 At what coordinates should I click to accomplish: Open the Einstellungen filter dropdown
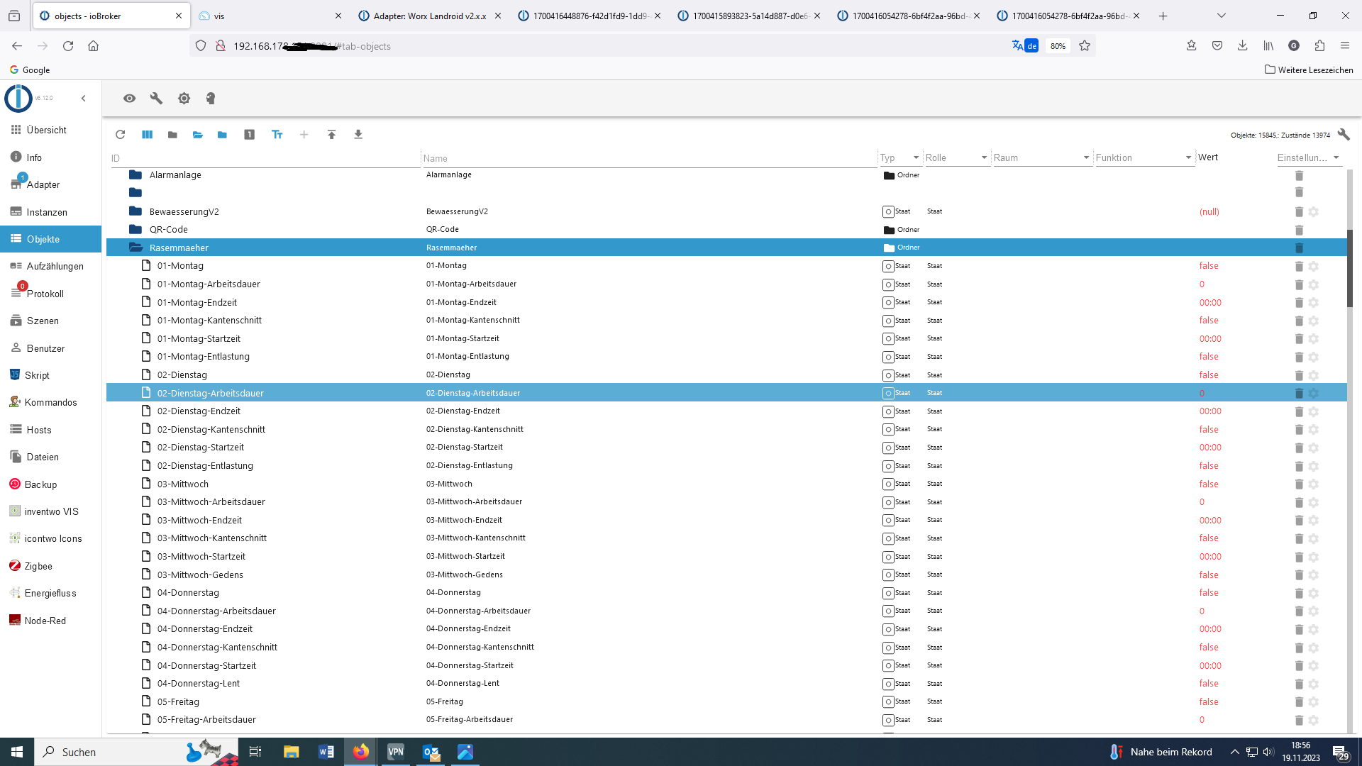tap(1309, 157)
